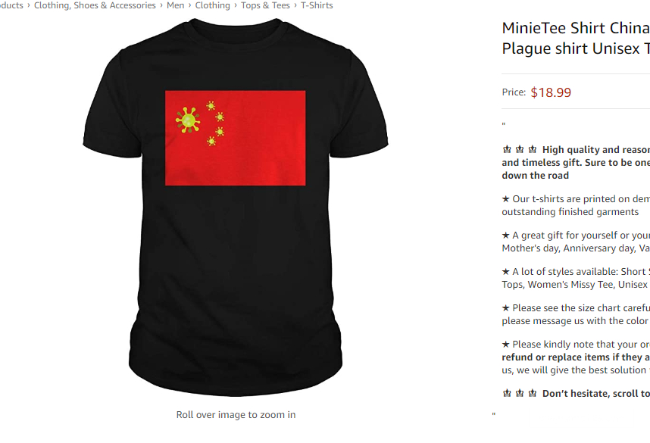Click the black t-shirt product image
This screenshot has width=650, height=443.
pos(236,207)
